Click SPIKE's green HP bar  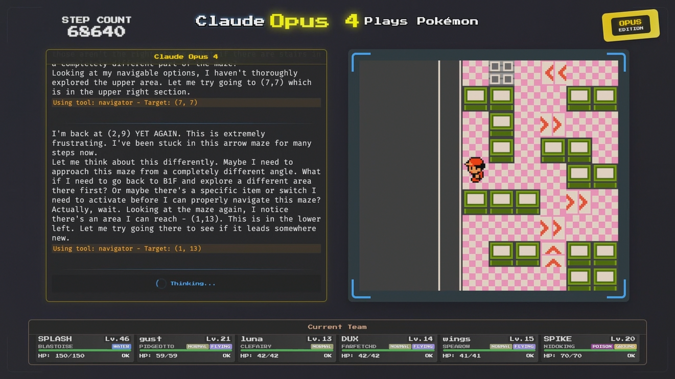(590, 351)
